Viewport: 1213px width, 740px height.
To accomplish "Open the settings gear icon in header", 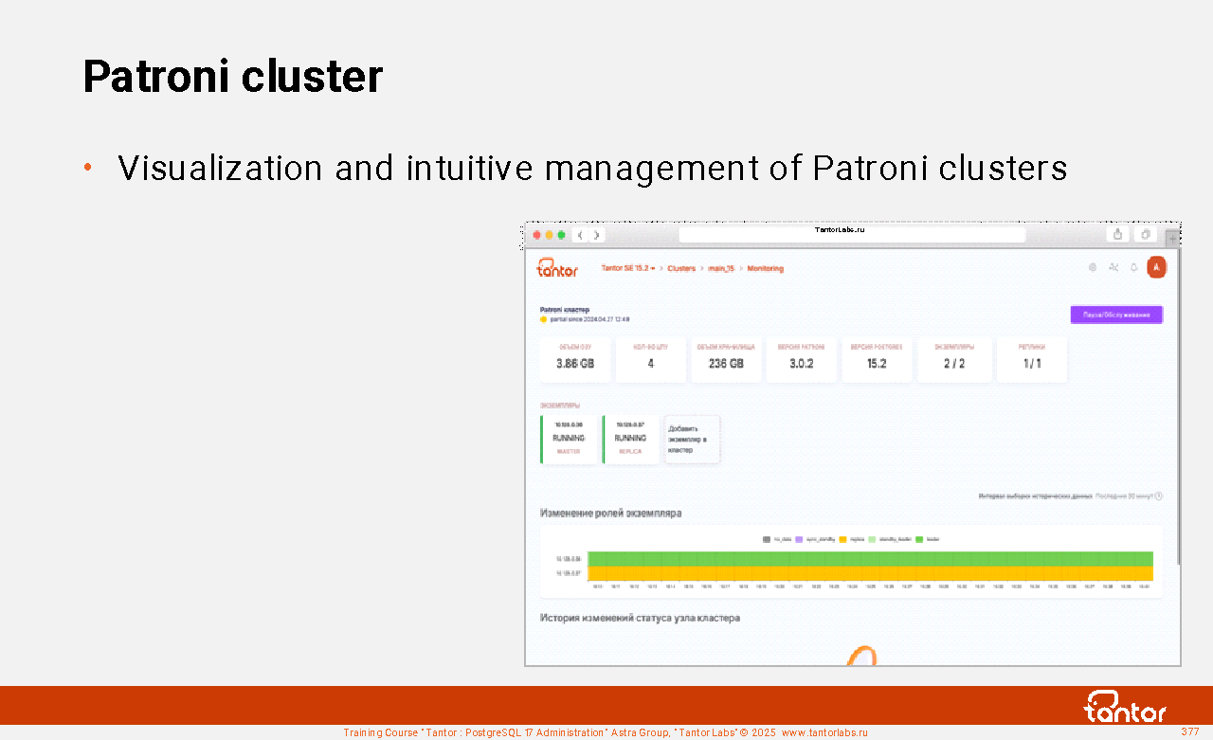I will (1093, 268).
